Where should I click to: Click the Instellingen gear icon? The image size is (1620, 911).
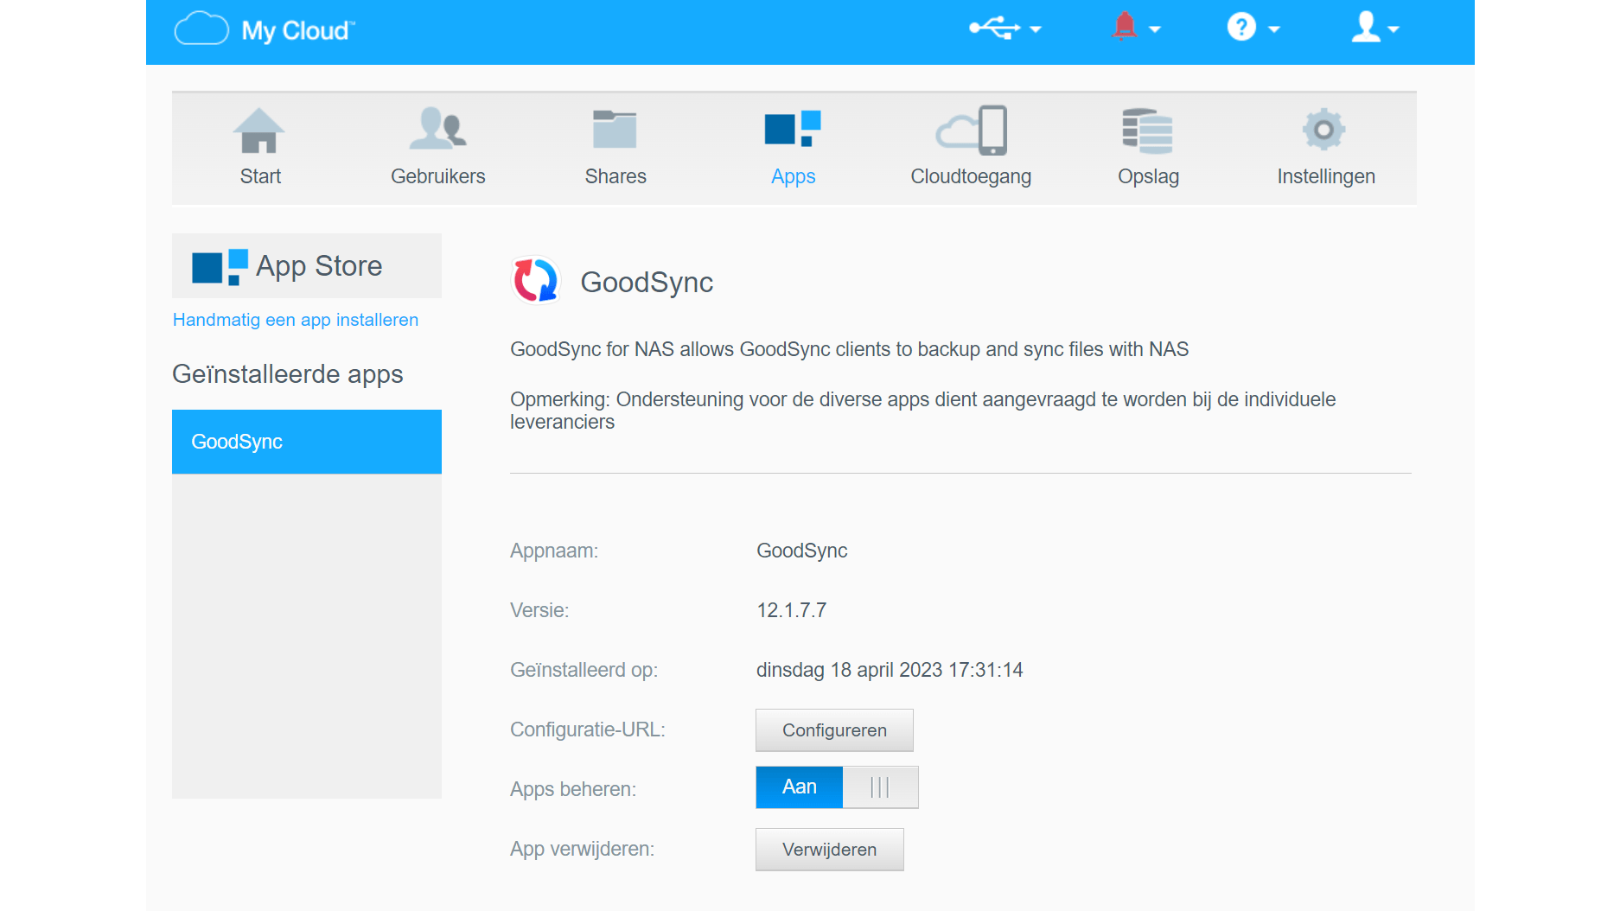click(1323, 130)
